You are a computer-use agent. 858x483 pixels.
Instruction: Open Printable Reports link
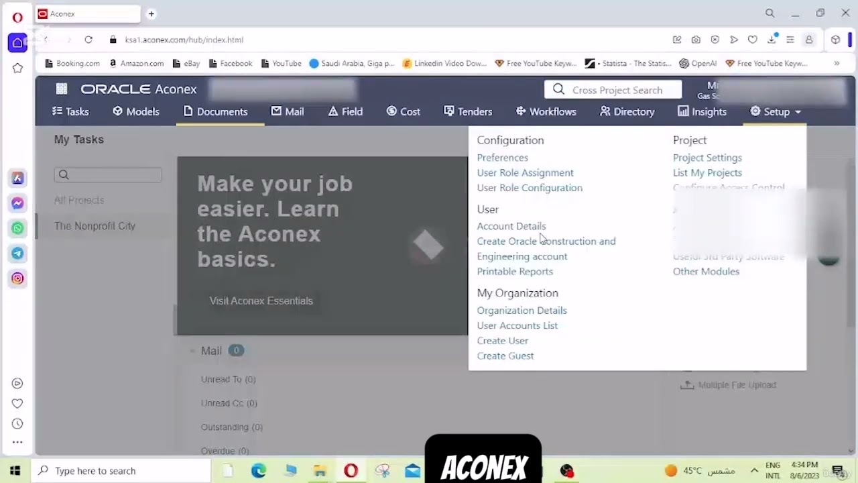515,272
